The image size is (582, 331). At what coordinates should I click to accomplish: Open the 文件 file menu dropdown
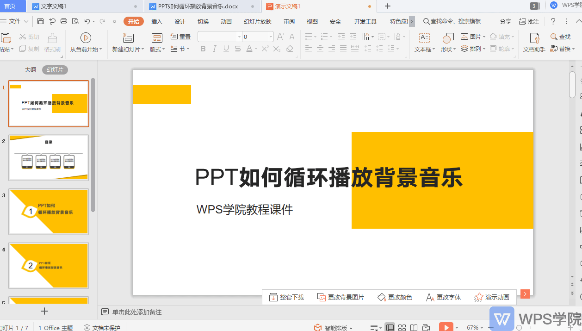(x=15, y=21)
